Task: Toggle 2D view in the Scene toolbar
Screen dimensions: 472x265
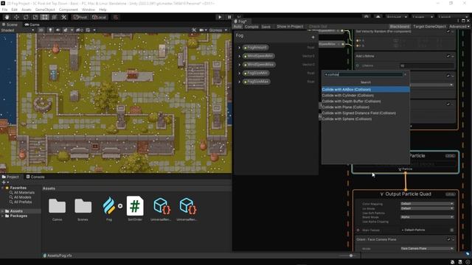Action: (x=41, y=30)
